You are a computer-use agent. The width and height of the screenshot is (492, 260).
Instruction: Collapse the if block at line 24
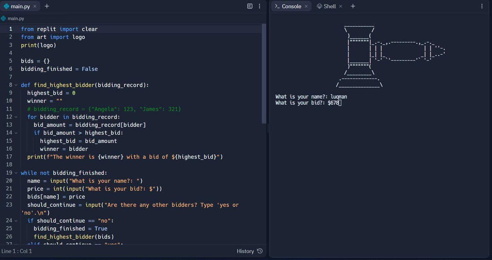point(16,221)
